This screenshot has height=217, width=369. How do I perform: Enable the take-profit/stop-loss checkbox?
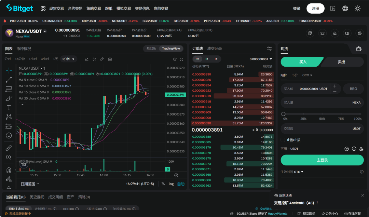click(283, 140)
